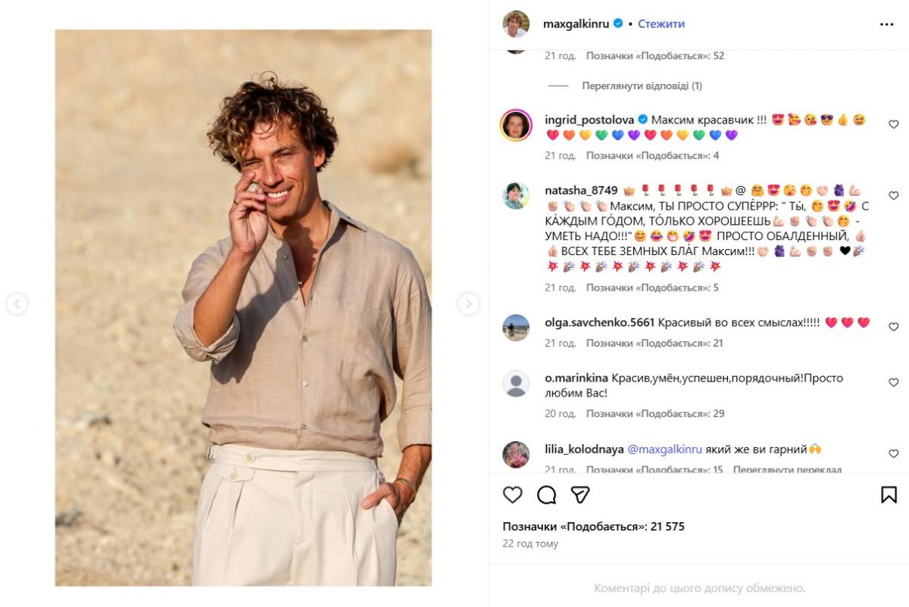The width and height of the screenshot is (909, 607).
Task: Expand replies via "Переглянути відповіді (1)"
Action: (641, 86)
